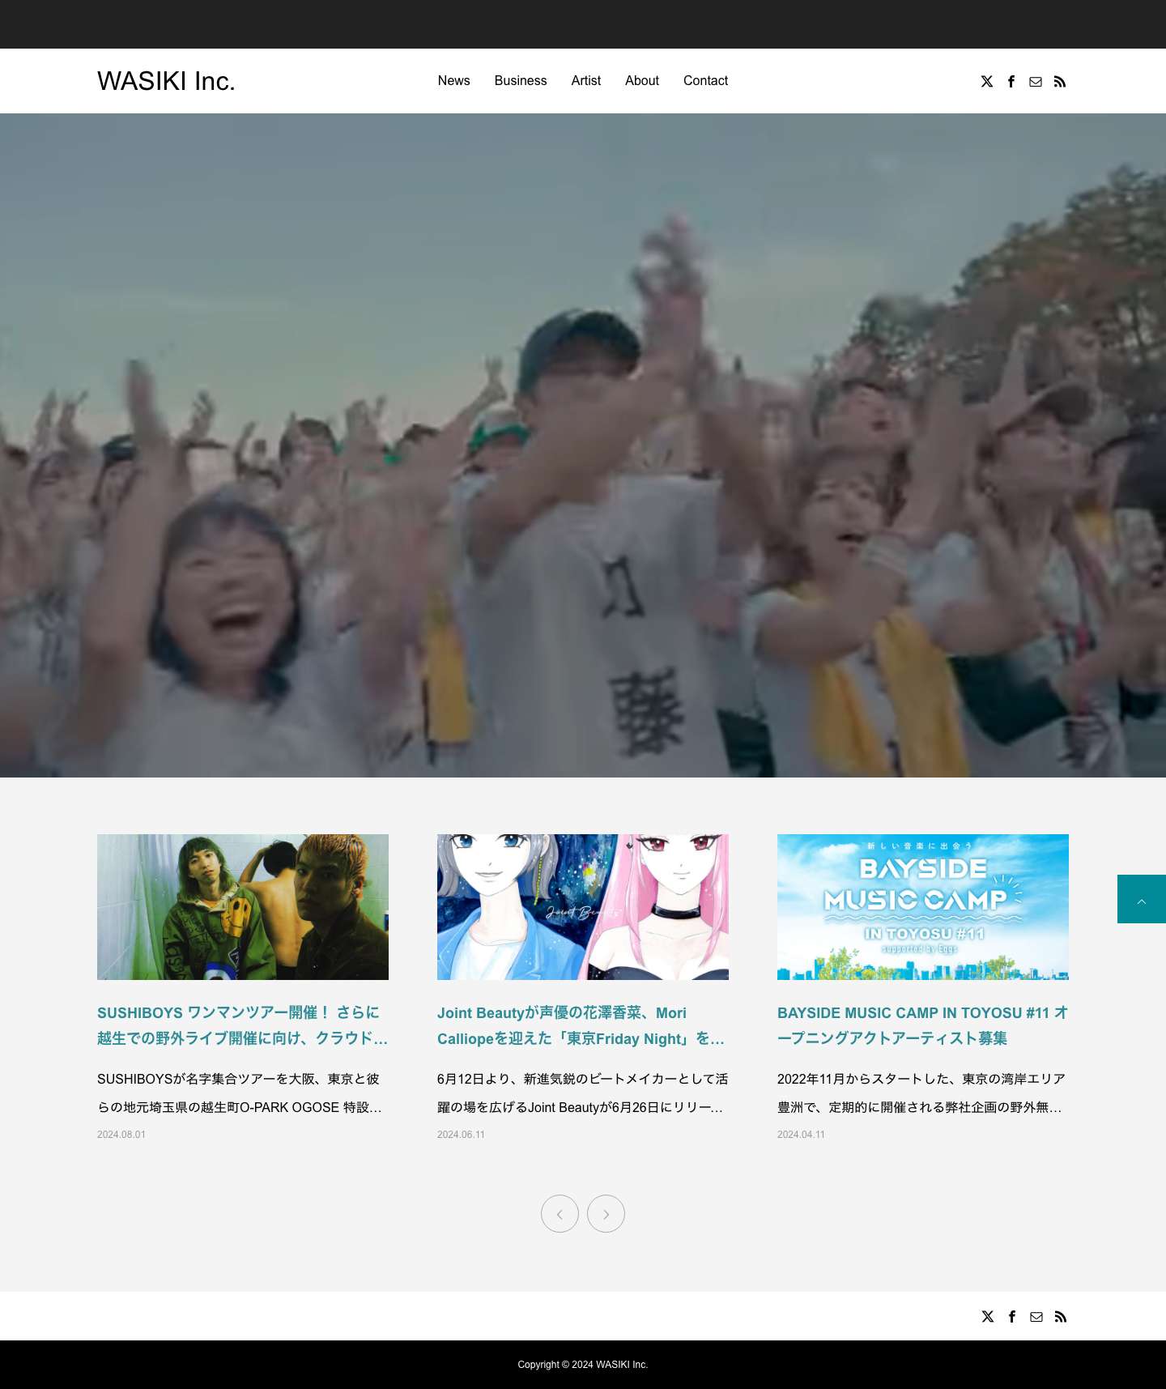Go to previous news carousel slide
The height and width of the screenshot is (1389, 1166).
coord(560,1213)
